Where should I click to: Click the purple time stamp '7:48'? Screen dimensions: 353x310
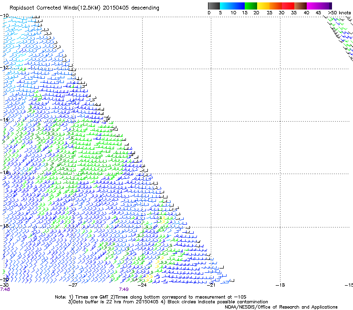coord(5,289)
